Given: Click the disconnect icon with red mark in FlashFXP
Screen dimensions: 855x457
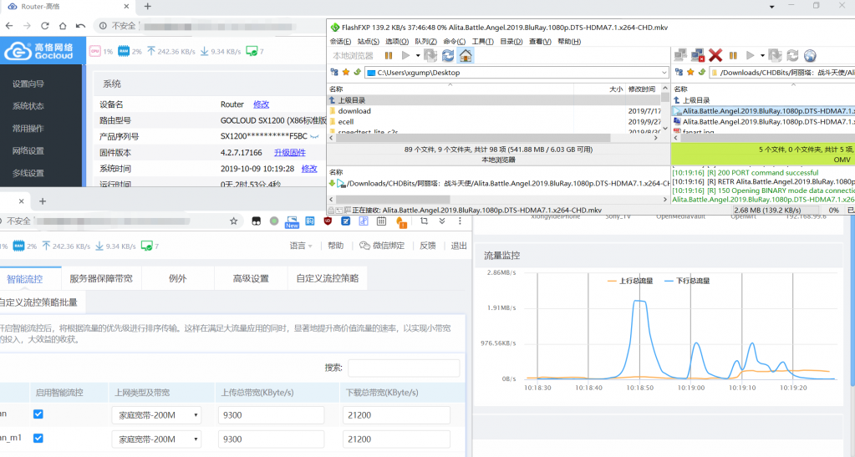Looking at the screenshot, I should click(698, 55).
